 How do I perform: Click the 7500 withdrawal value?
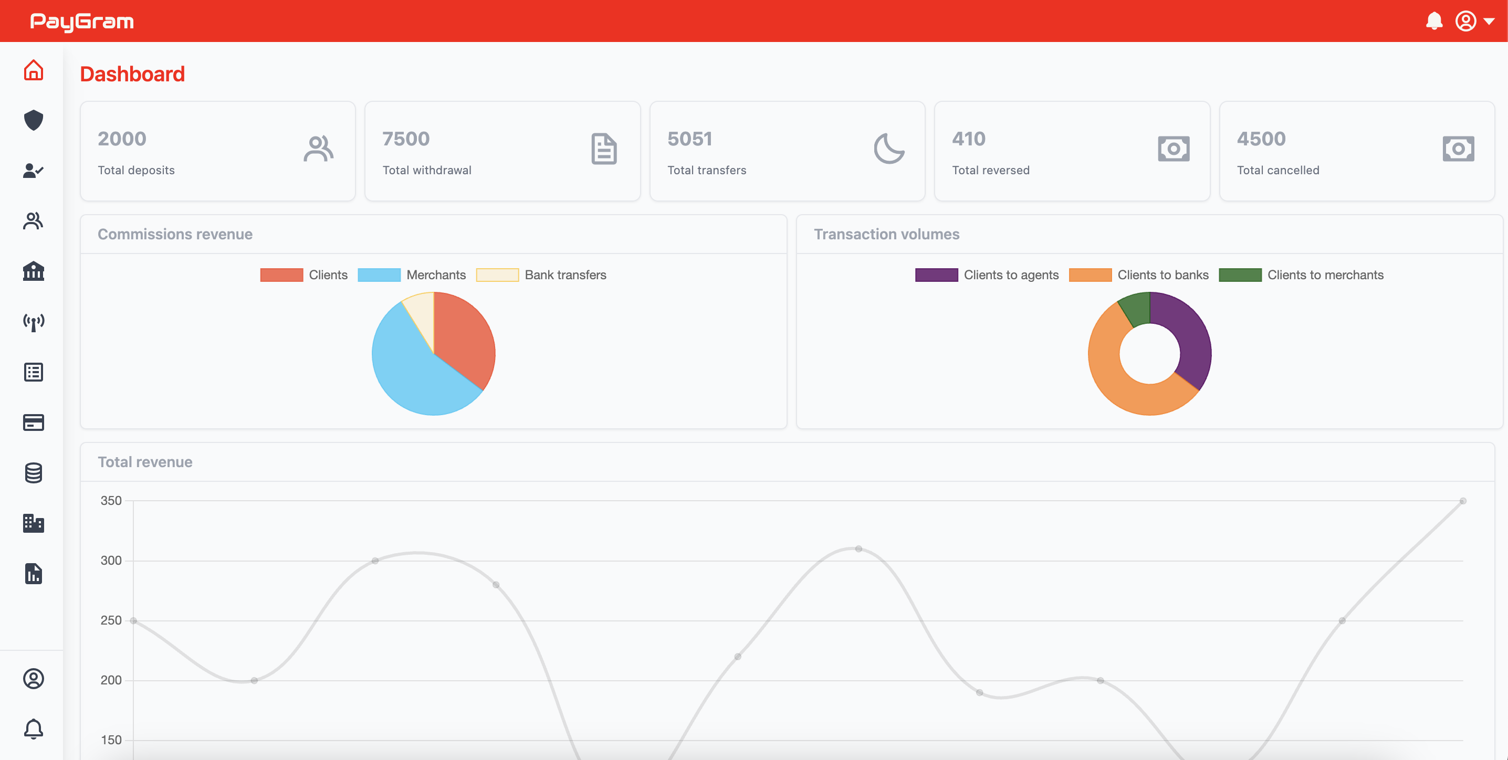[406, 139]
